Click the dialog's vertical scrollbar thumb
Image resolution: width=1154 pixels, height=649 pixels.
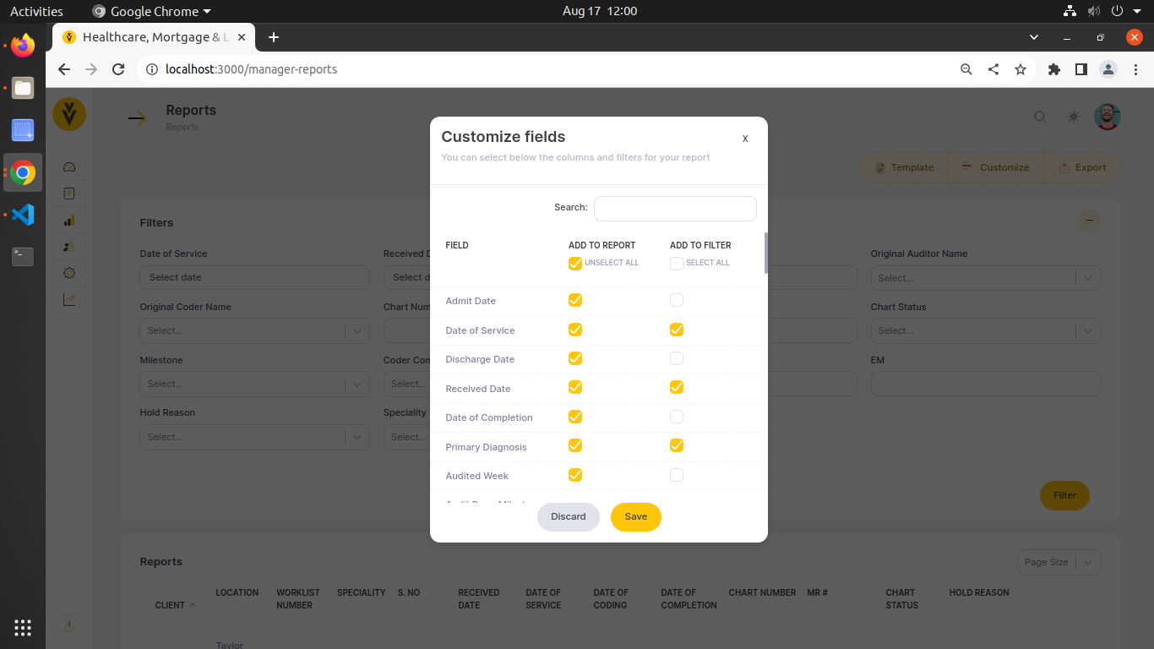[765, 254]
